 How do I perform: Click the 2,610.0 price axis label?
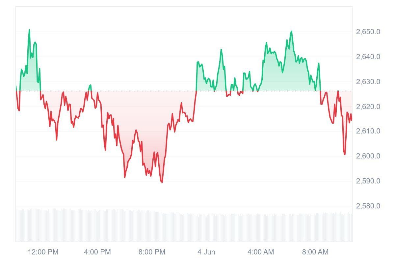[x=368, y=131]
